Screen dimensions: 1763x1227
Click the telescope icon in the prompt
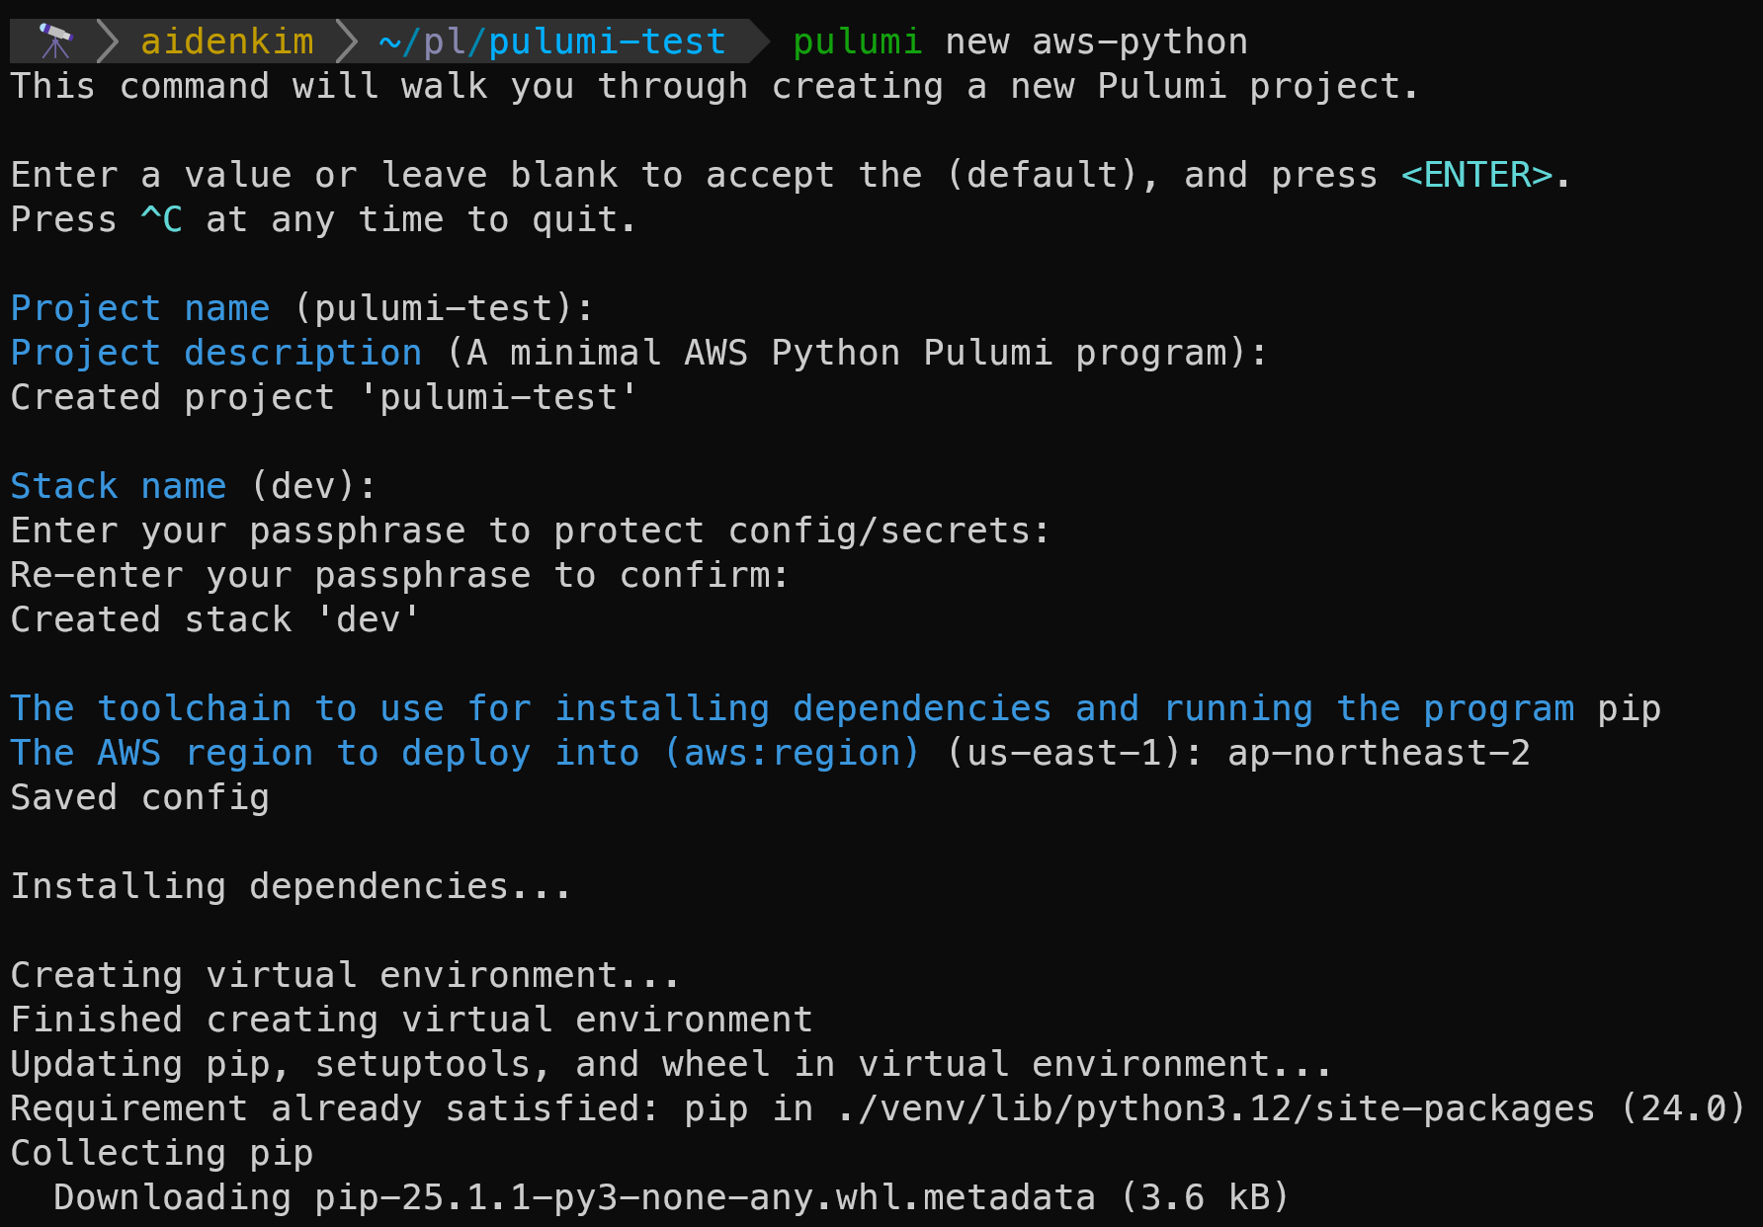click(55, 41)
